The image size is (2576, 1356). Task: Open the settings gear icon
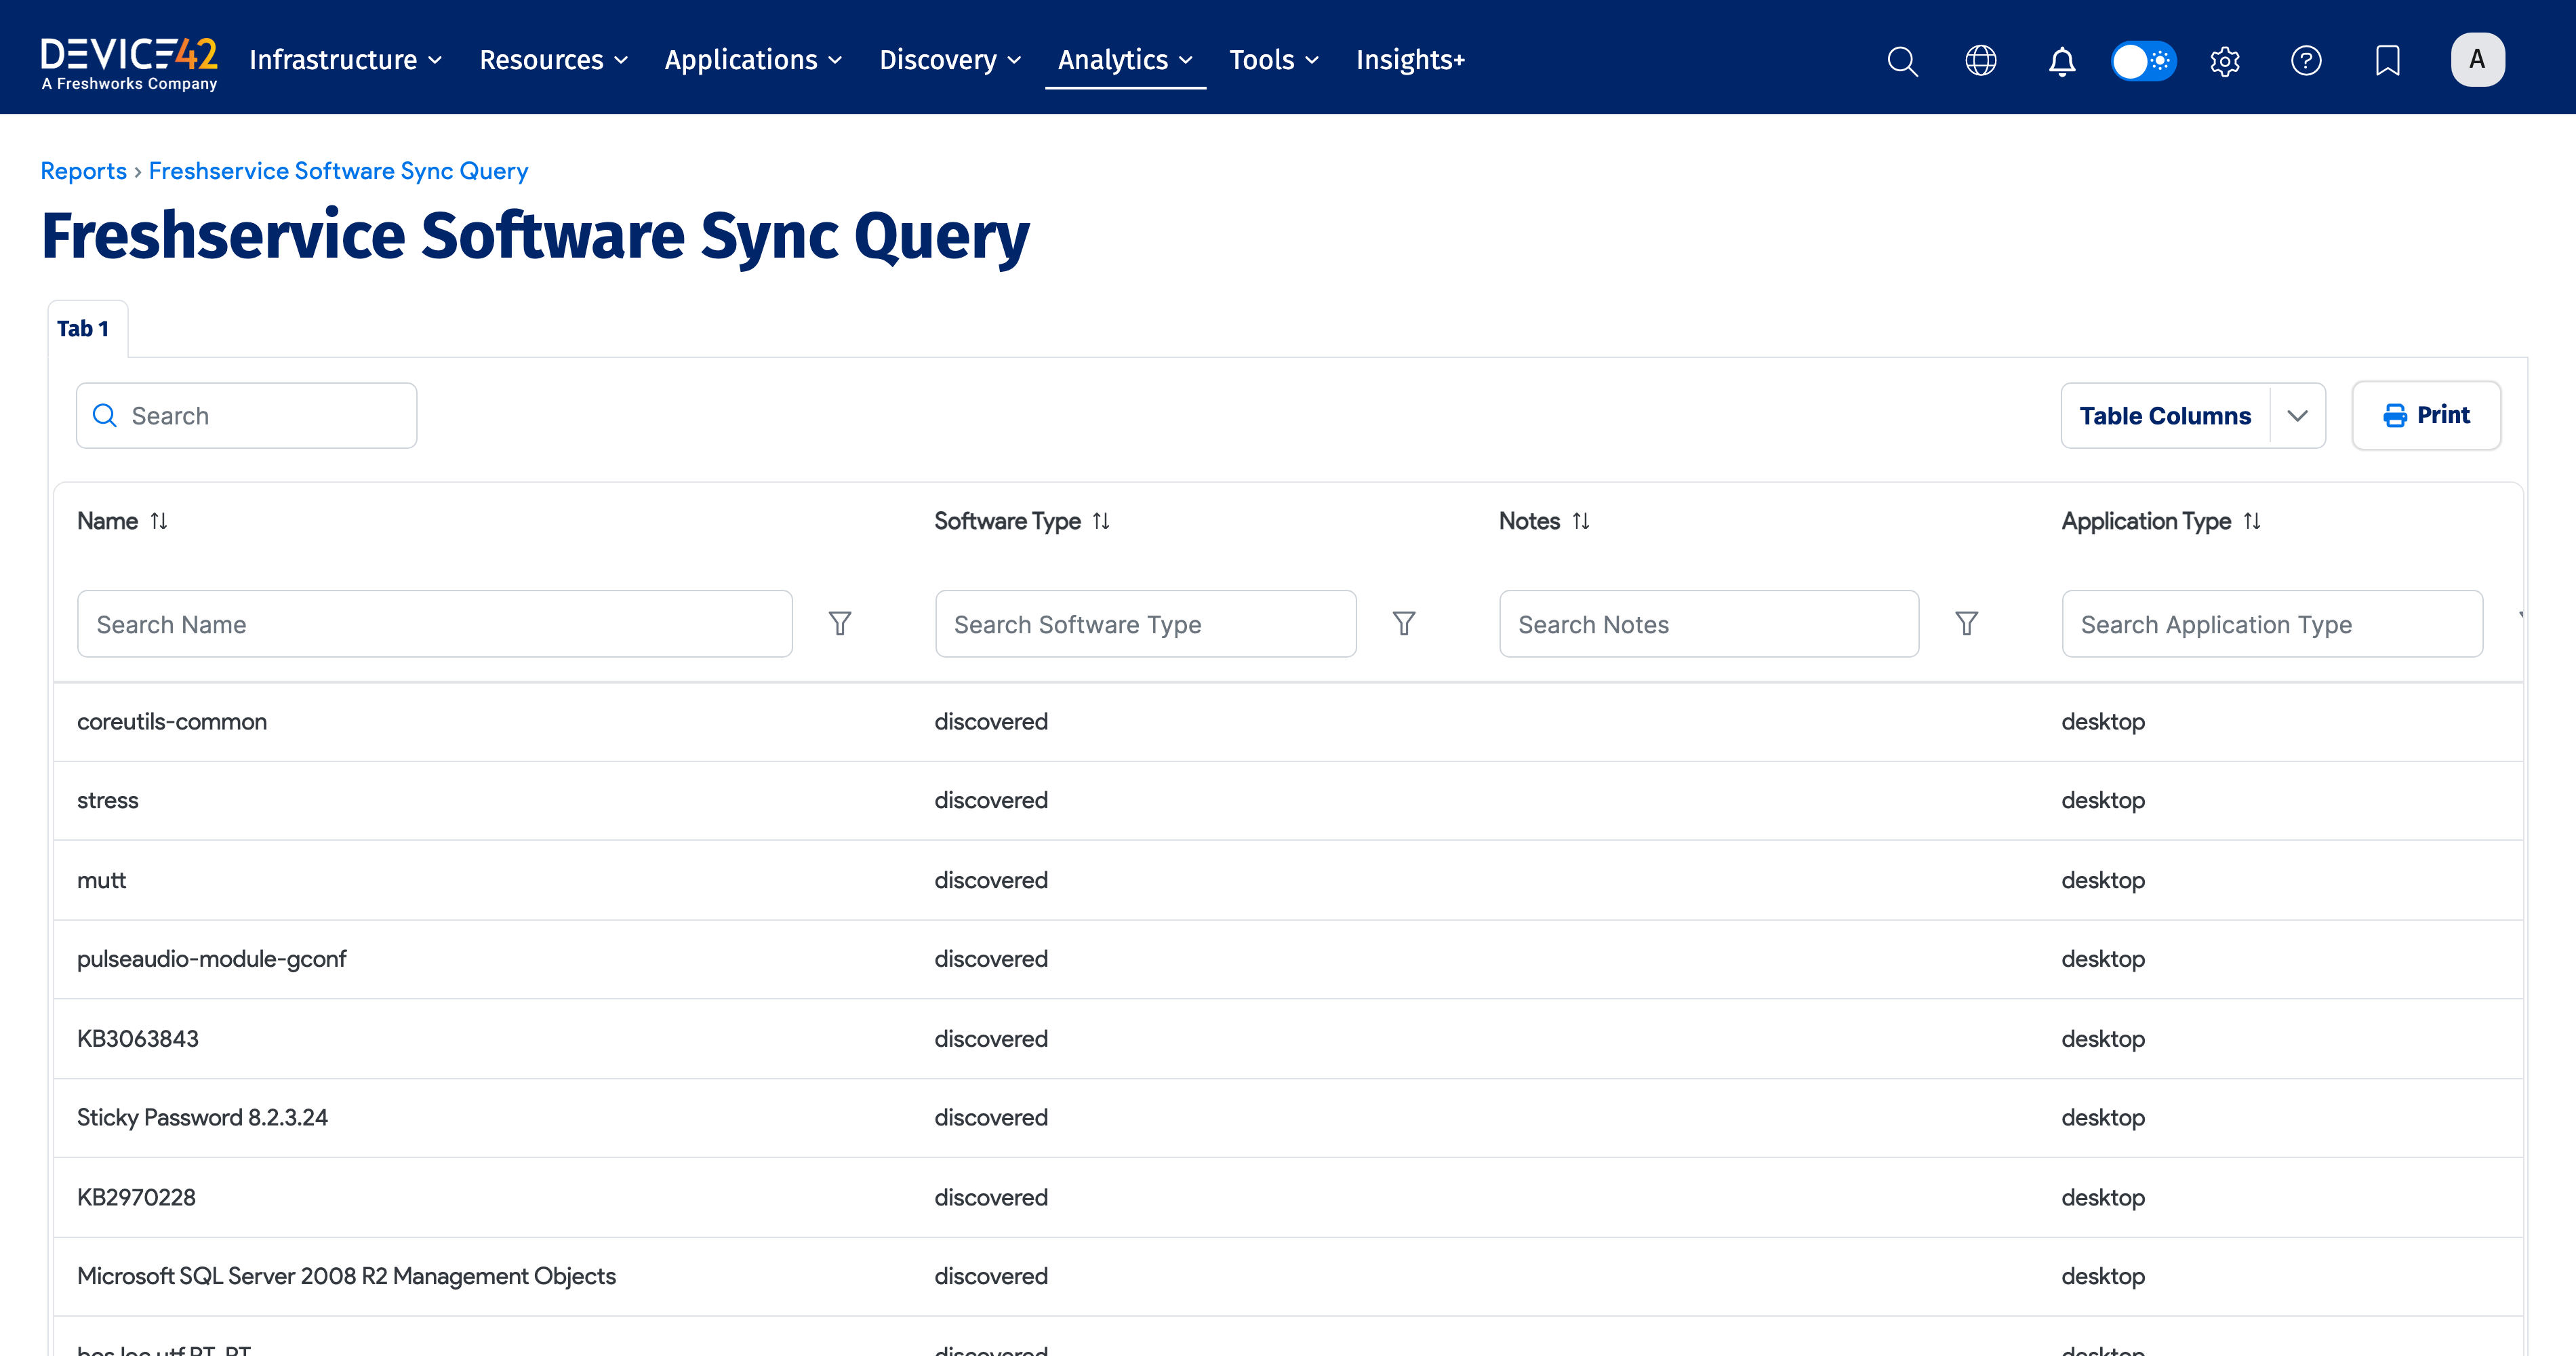tap(2225, 61)
